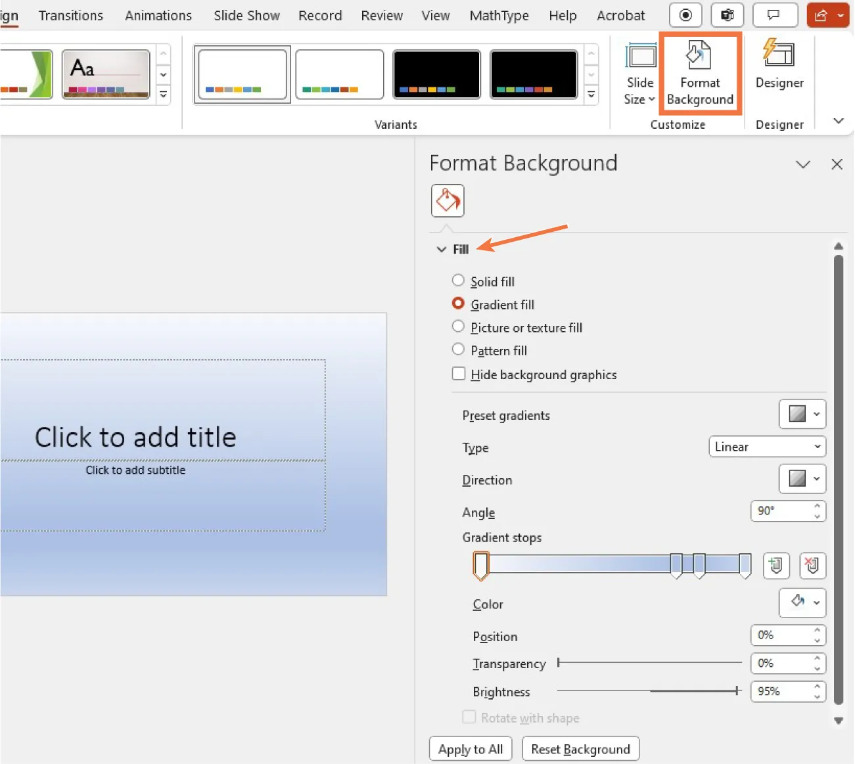The width and height of the screenshot is (855, 764).
Task: Click Reset Background
Action: [580, 749]
